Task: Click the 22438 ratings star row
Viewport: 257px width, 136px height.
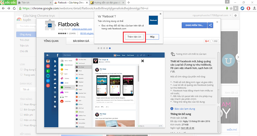Action: (x=67, y=33)
